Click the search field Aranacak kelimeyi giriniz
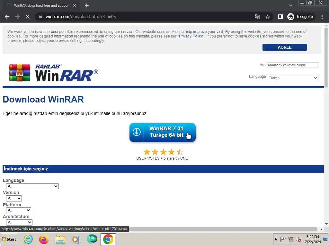The image size is (329, 246). [x=292, y=65]
